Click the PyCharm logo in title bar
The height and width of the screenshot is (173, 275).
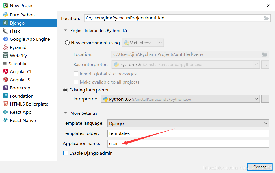[x=6, y=5]
